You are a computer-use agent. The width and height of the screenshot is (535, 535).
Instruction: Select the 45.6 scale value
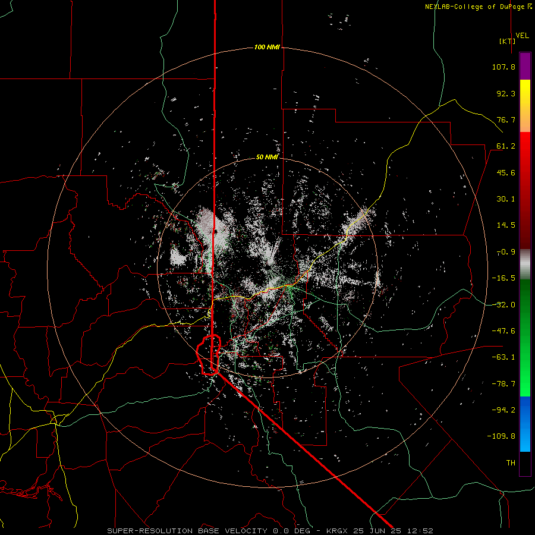(506, 172)
